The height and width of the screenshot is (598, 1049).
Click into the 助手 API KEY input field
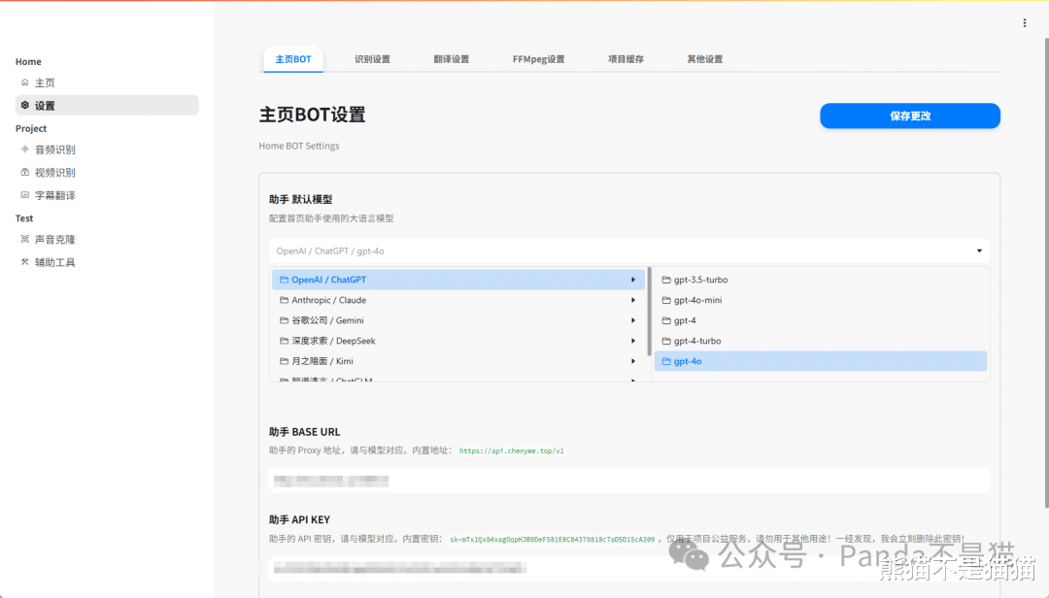[628, 568]
